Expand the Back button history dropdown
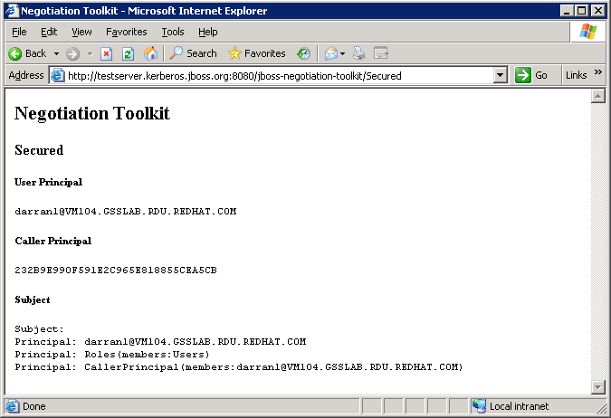The image size is (611, 418). (x=56, y=53)
